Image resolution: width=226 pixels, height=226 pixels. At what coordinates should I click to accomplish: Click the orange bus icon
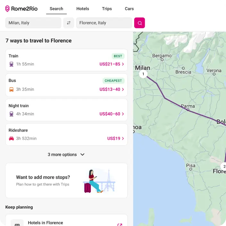coord(11,89)
